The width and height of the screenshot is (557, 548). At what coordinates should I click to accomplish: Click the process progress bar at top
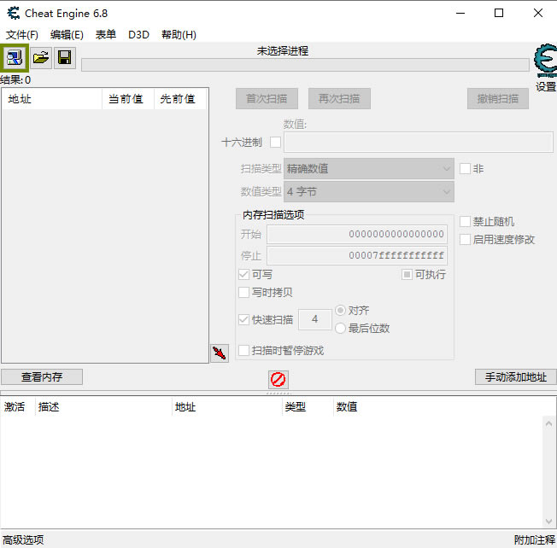[x=304, y=65]
